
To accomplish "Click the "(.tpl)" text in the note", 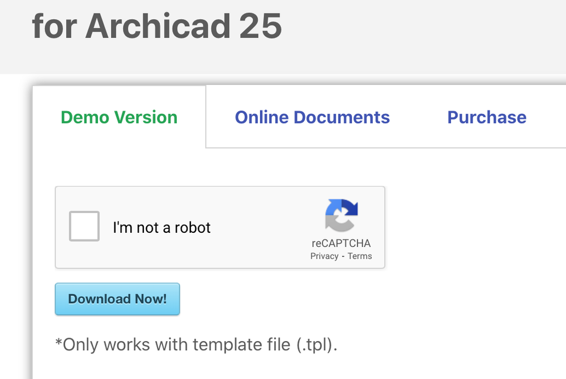I will pos(316,344).
